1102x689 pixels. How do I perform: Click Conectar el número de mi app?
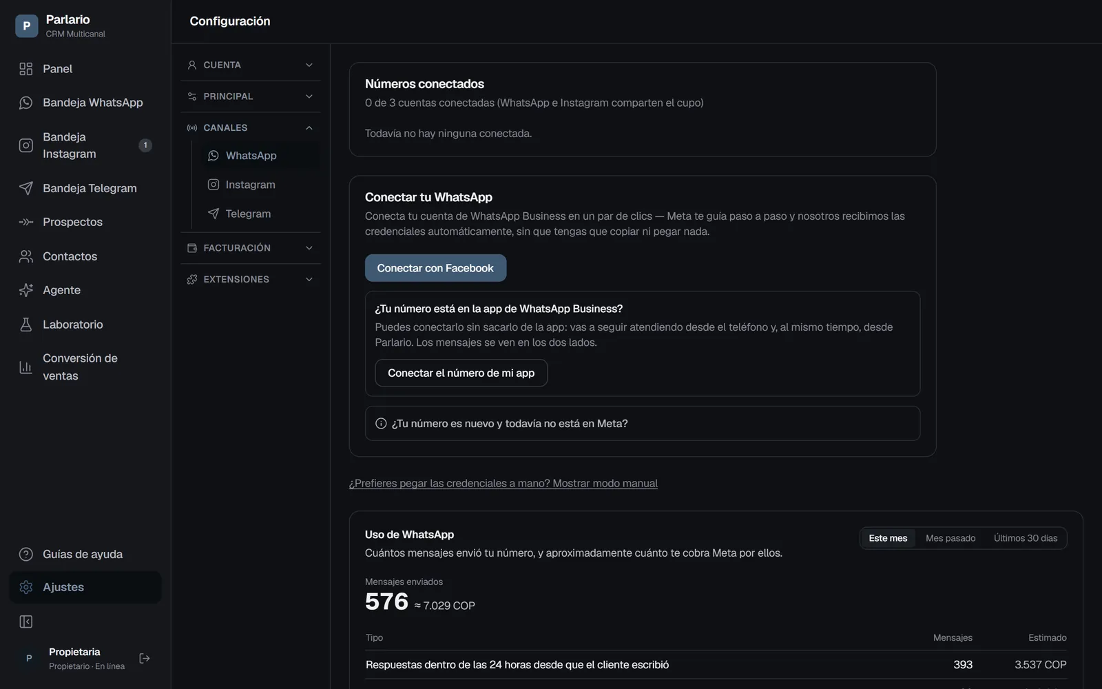tap(461, 373)
